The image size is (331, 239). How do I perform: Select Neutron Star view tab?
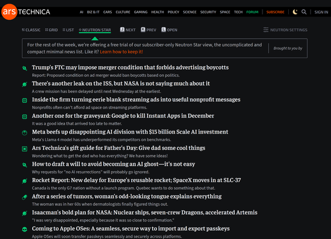(95, 30)
